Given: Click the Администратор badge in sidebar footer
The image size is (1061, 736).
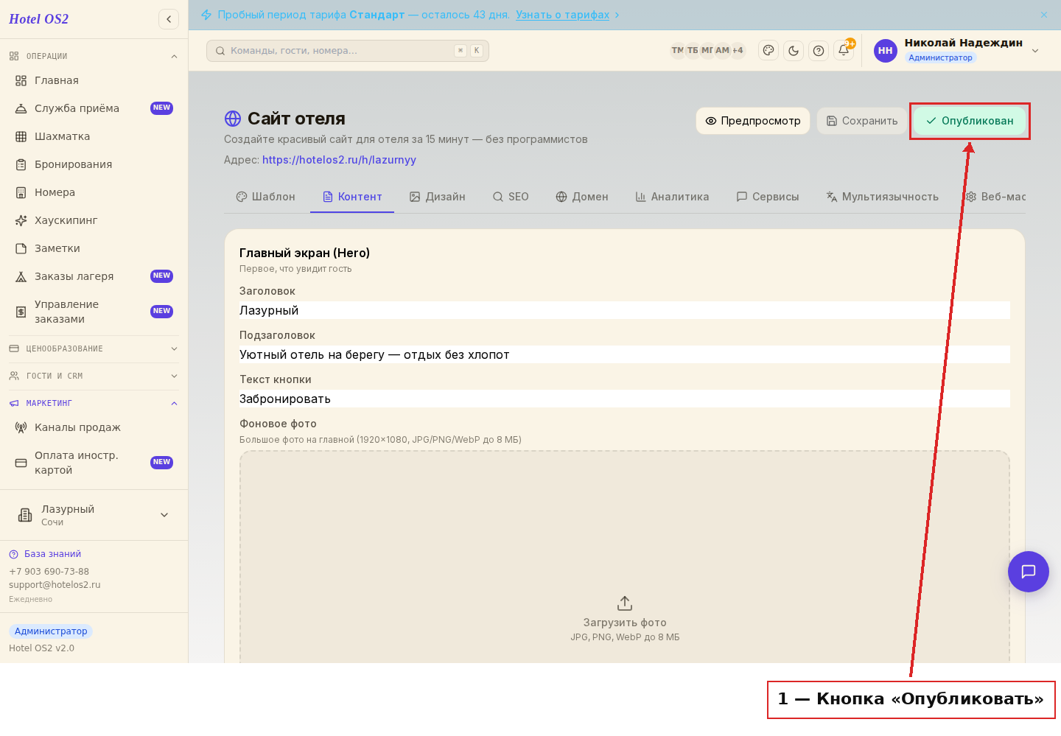Looking at the screenshot, I should (51, 631).
